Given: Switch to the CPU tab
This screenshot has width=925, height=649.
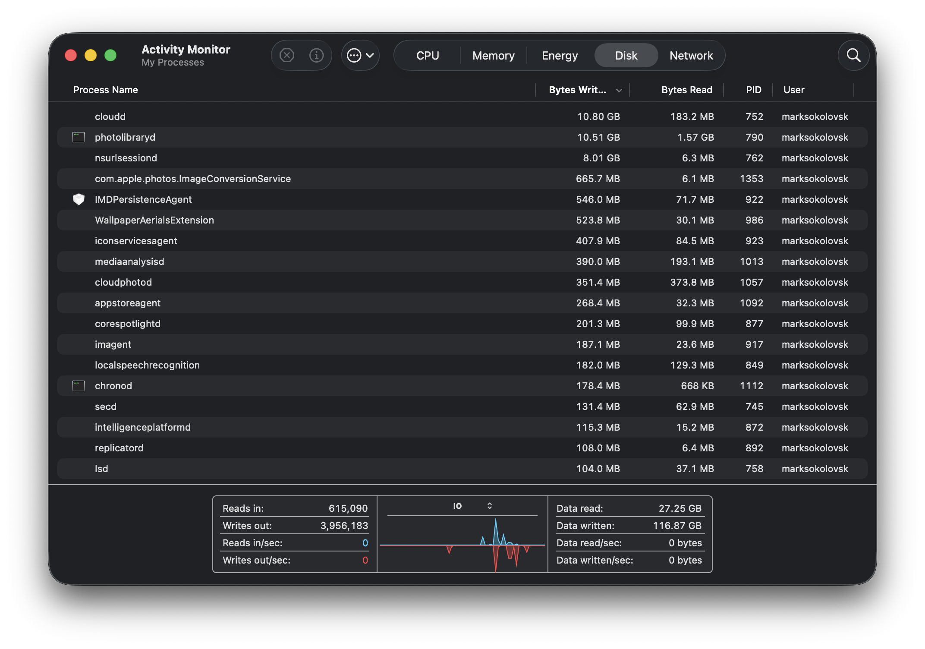Looking at the screenshot, I should coord(427,56).
